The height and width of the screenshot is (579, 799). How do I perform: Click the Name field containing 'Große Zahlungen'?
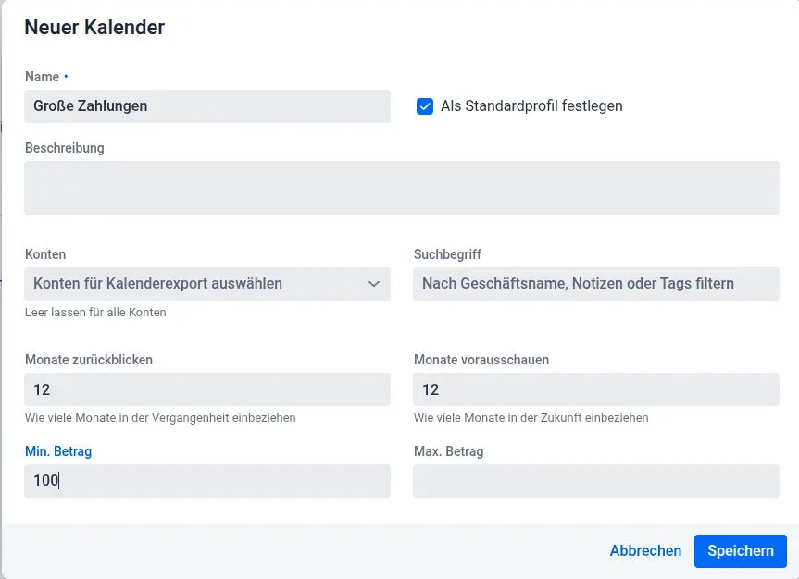pos(206,106)
